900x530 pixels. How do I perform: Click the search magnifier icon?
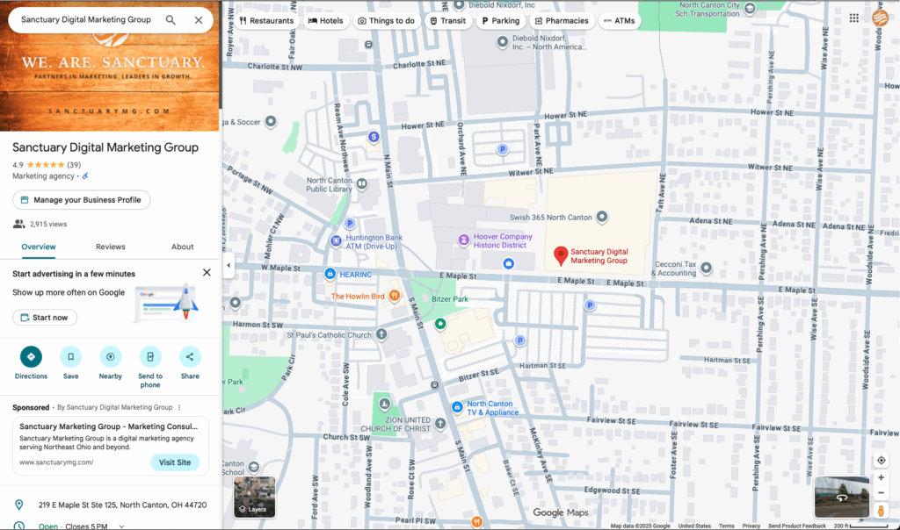171,20
